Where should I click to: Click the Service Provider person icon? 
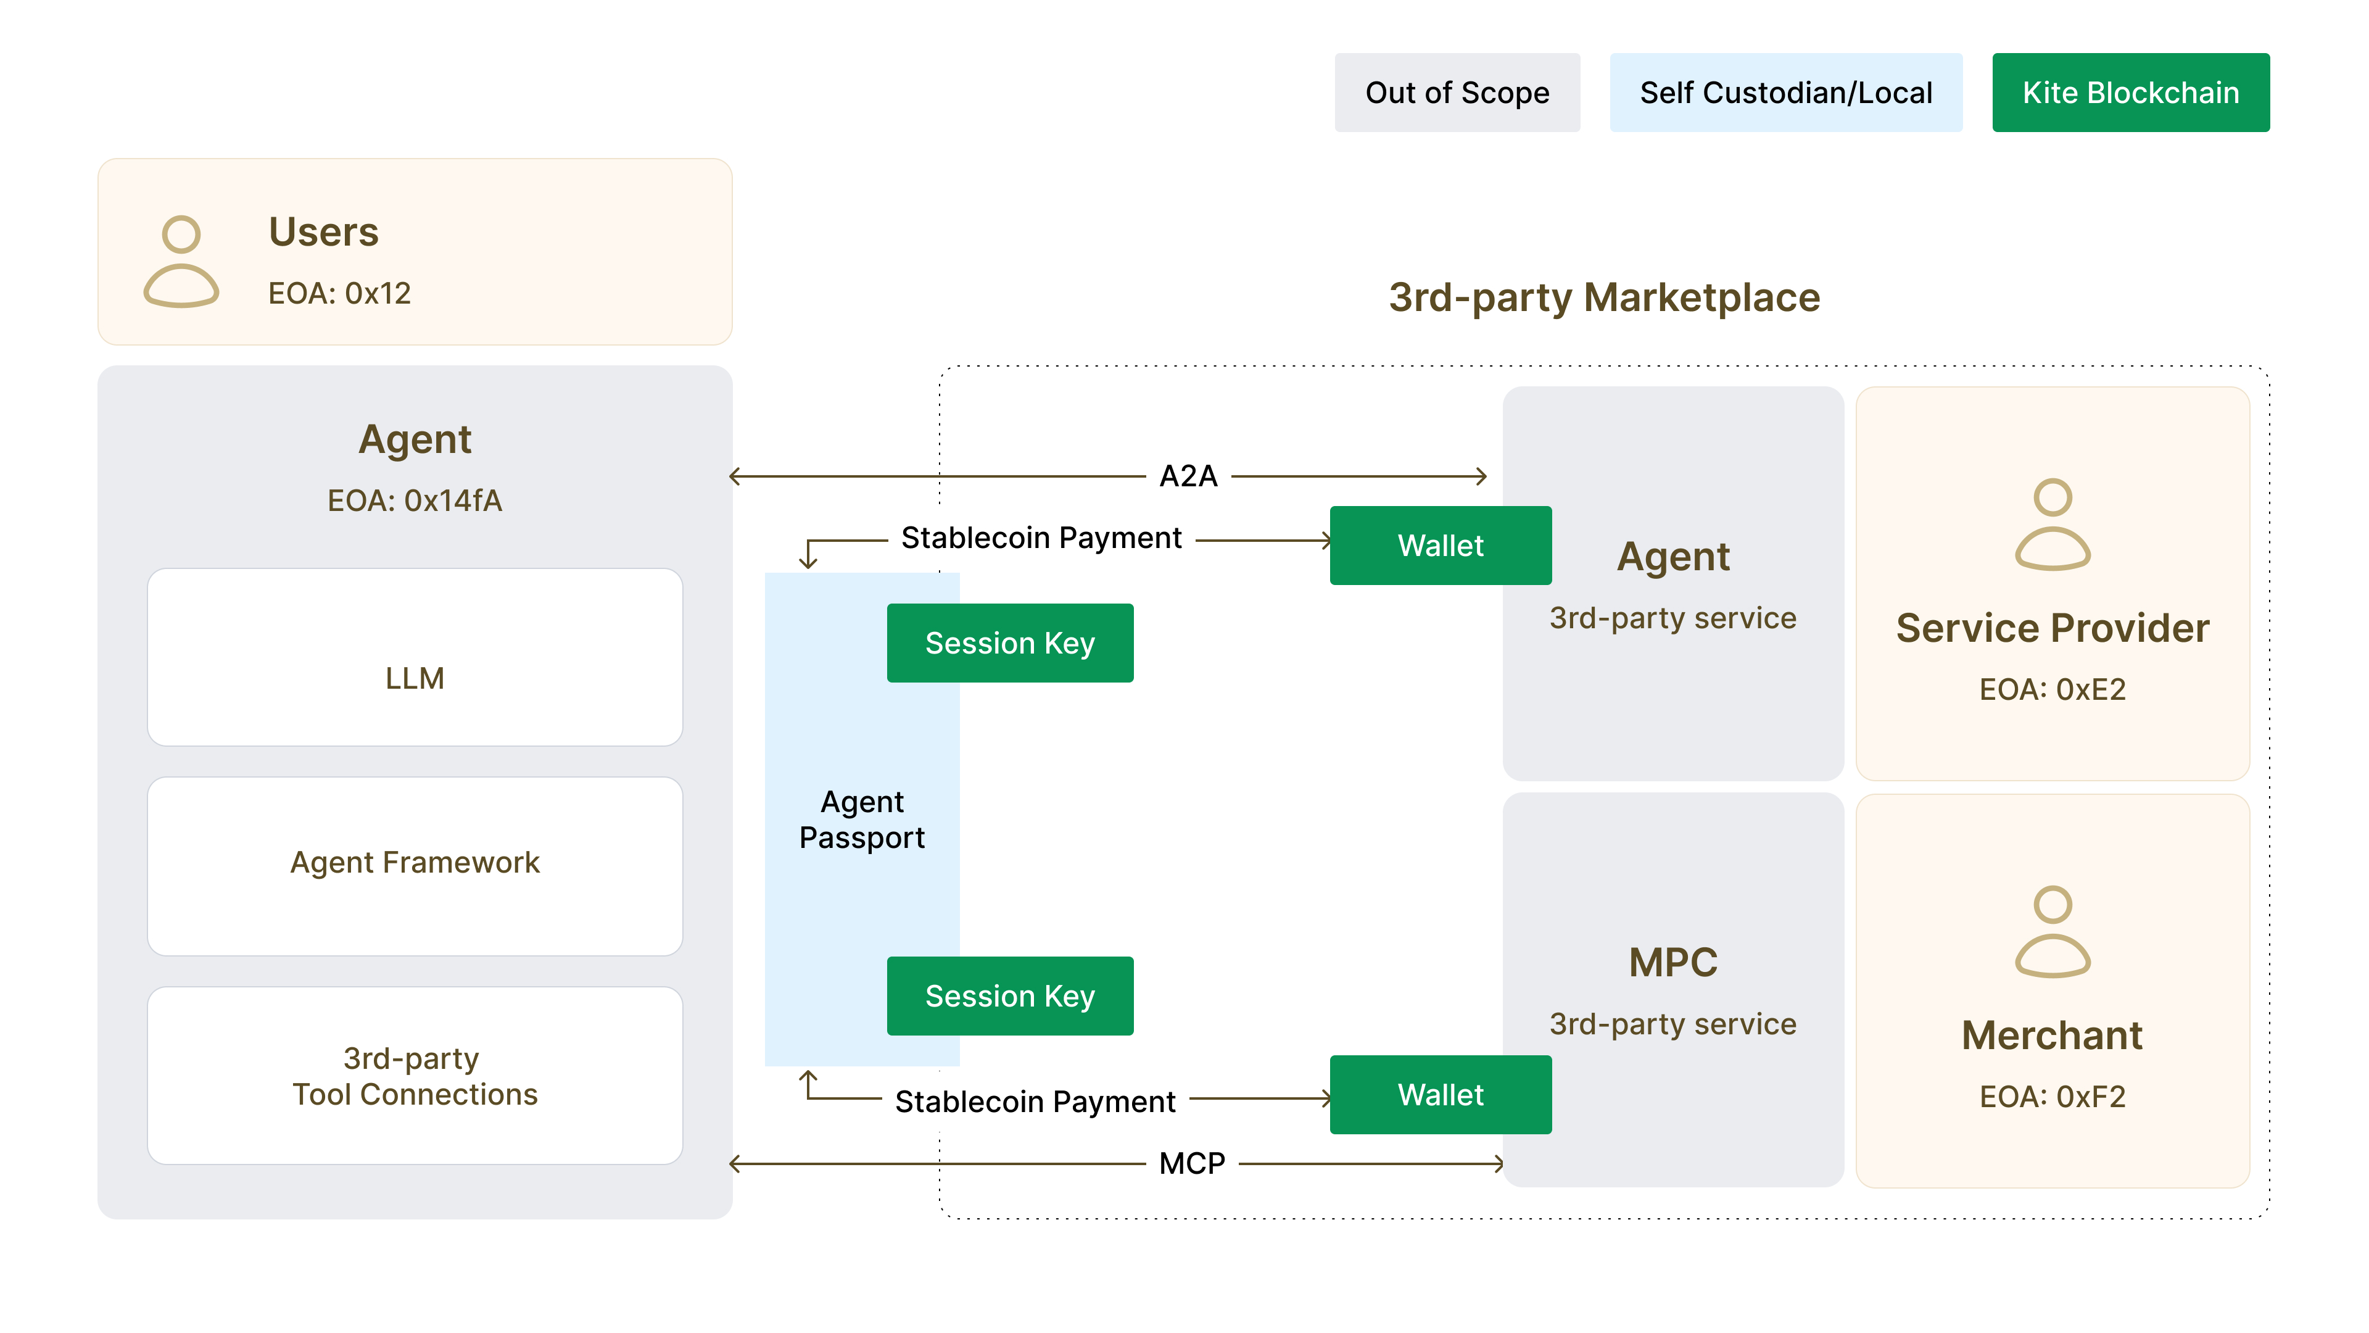2052,525
